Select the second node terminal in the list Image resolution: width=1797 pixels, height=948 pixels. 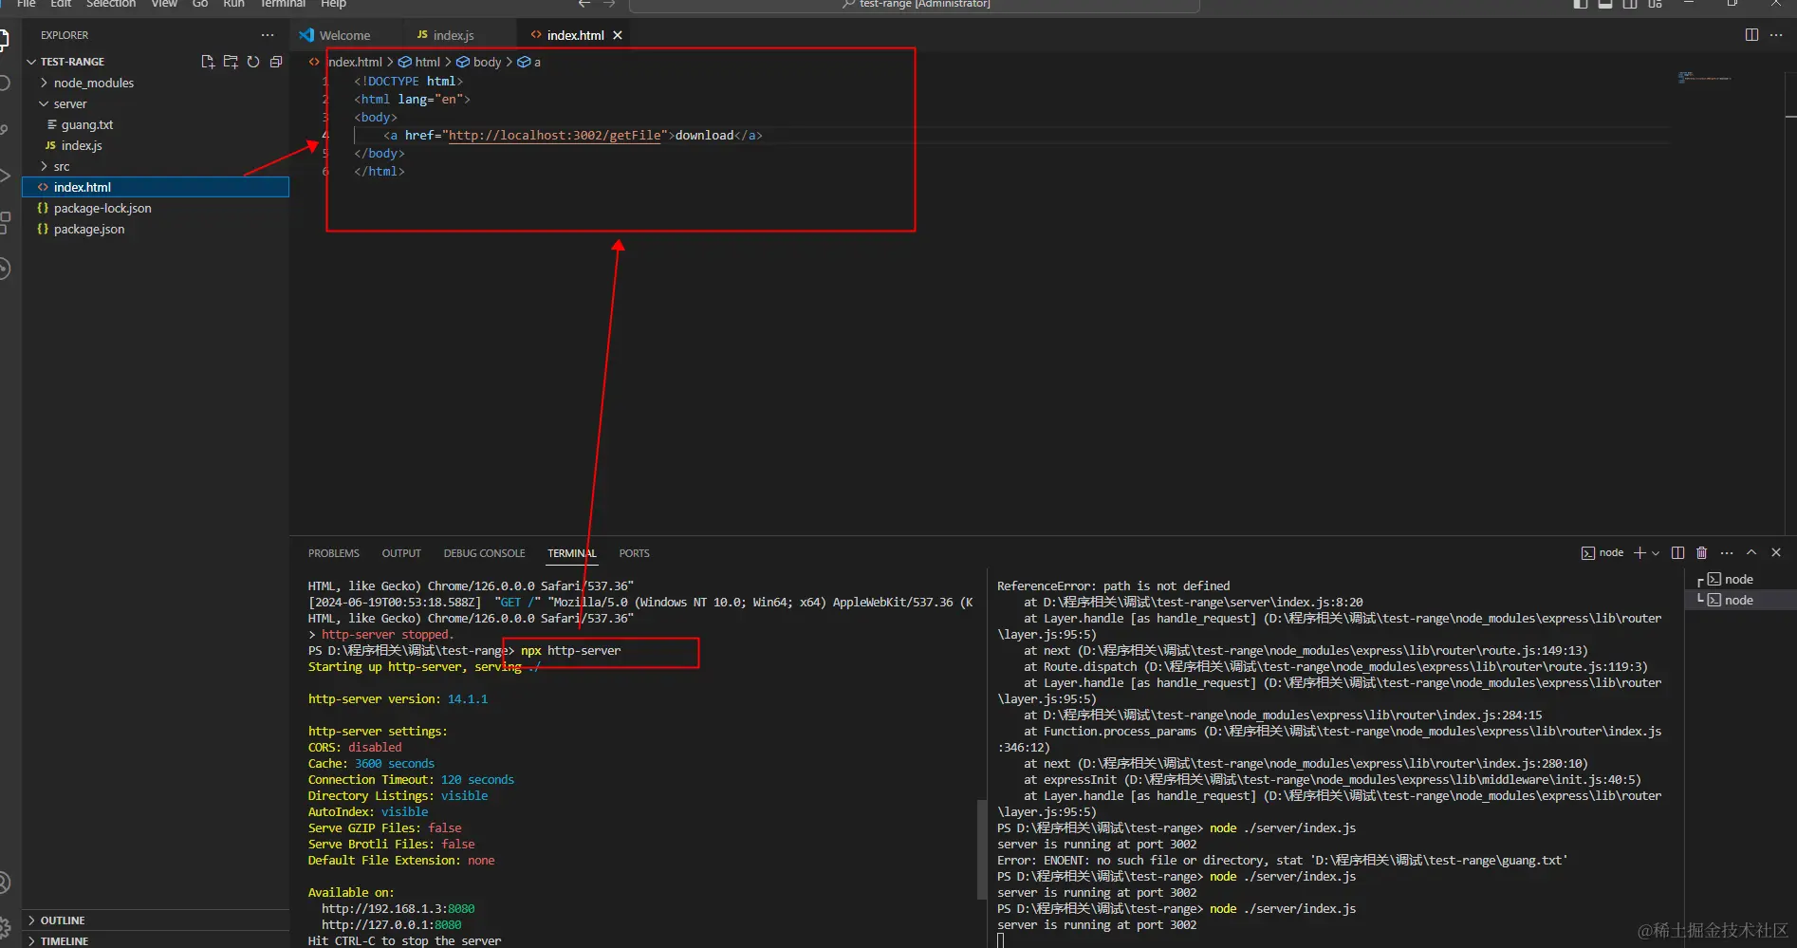point(1738,600)
